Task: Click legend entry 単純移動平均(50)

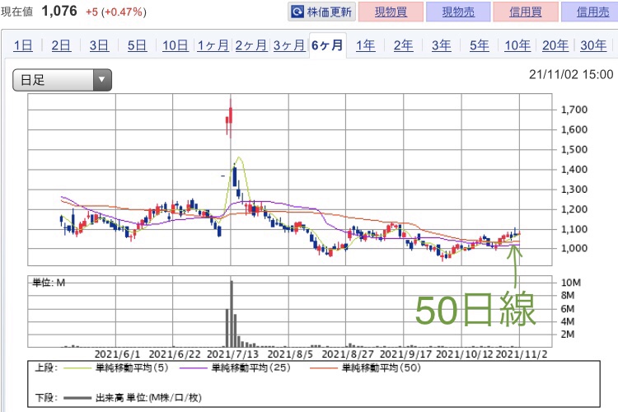Action: pos(382,368)
